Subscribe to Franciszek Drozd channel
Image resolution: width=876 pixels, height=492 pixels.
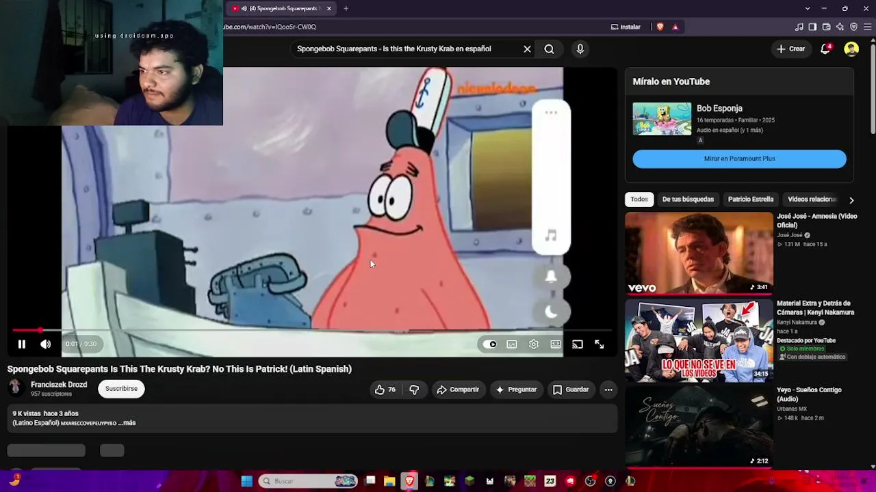(121, 389)
